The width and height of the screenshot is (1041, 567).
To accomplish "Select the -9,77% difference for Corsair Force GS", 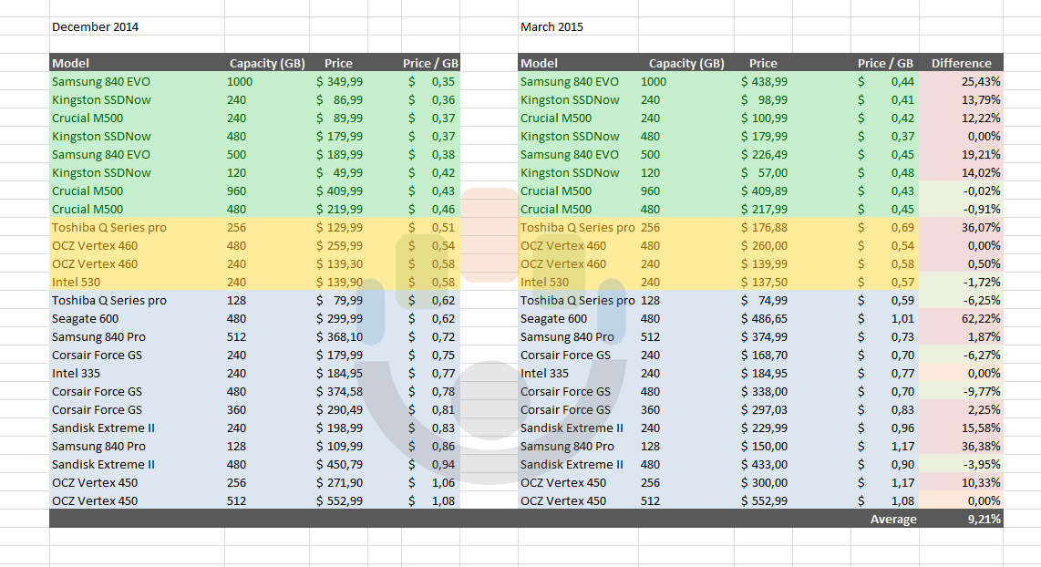I will click(x=964, y=391).
